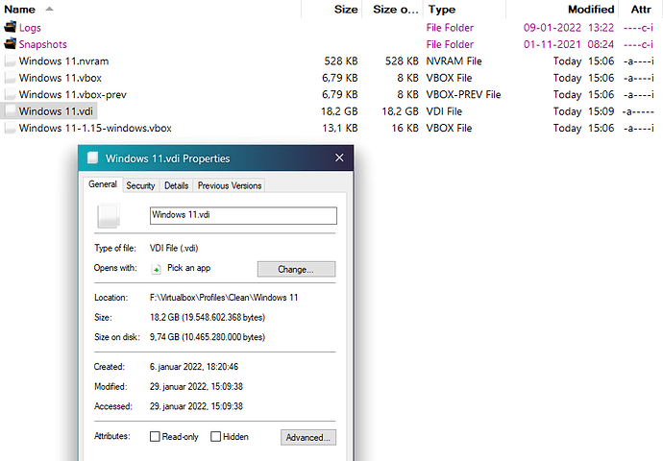The height and width of the screenshot is (461, 663).
Task: Select the Windows 11-1.15-windows.vbox file name
Action: coord(95,128)
